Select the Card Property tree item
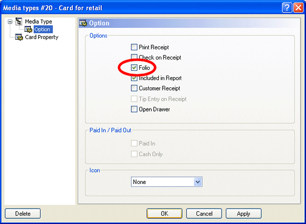 tap(42, 37)
